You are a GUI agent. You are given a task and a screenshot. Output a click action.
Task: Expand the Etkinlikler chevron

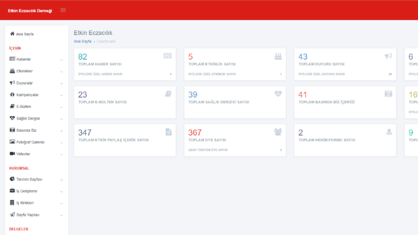pos(62,72)
